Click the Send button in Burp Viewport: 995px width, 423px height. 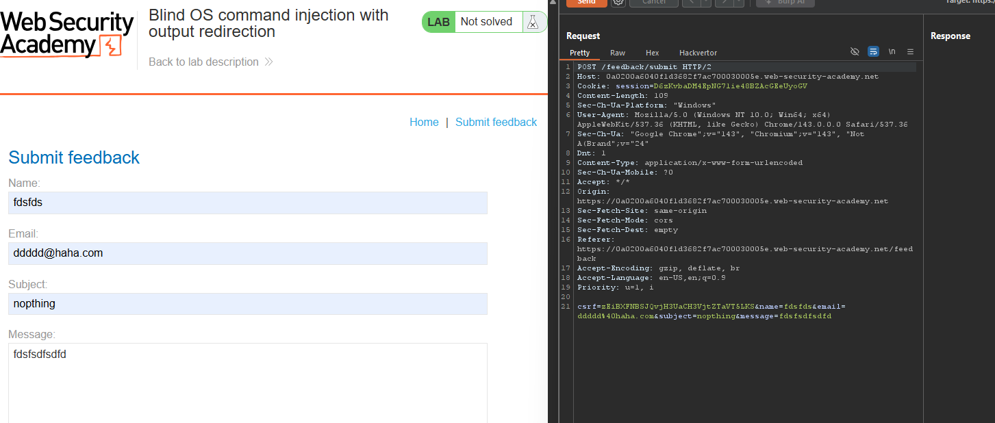pyautogui.click(x=587, y=2)
